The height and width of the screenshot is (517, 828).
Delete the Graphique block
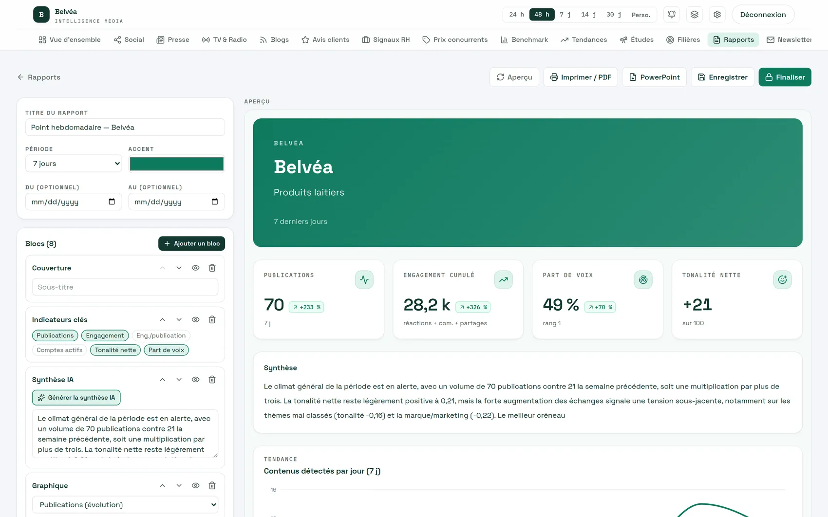212,485
